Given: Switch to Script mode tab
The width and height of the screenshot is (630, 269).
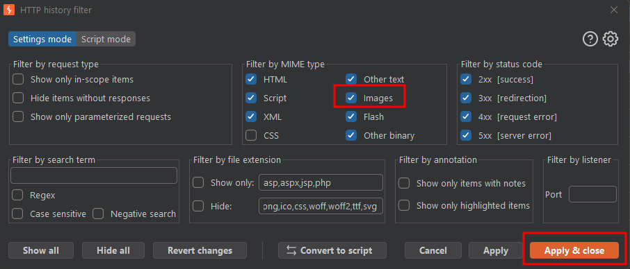Looking at the screenshot, I should 106,40.
